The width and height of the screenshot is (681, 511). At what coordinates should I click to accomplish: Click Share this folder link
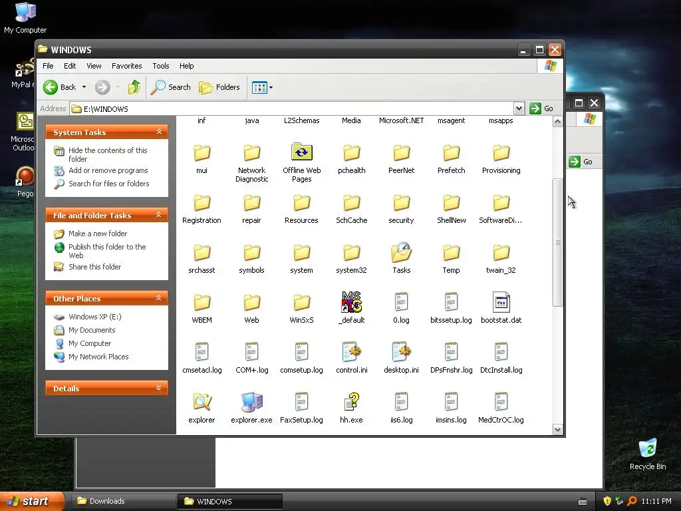pyautogui.click(x=94, y=267)
